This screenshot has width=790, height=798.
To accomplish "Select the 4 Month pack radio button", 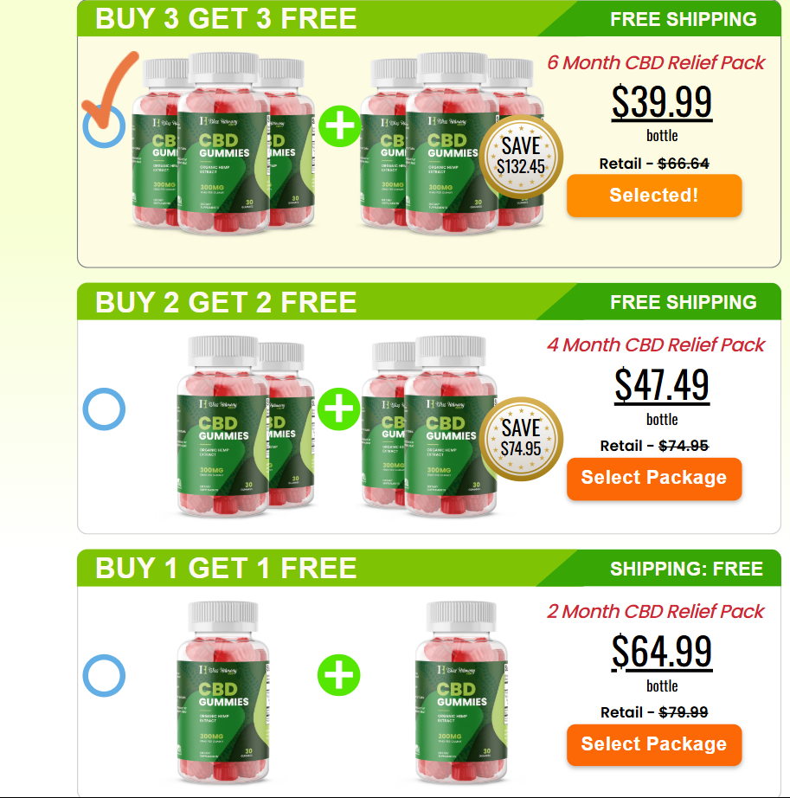I will (104, 409).
